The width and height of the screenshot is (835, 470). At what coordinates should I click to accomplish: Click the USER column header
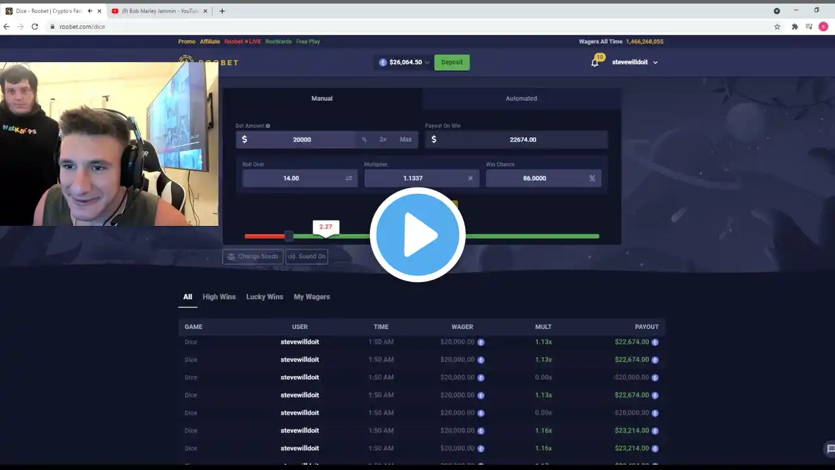[300, 327]
